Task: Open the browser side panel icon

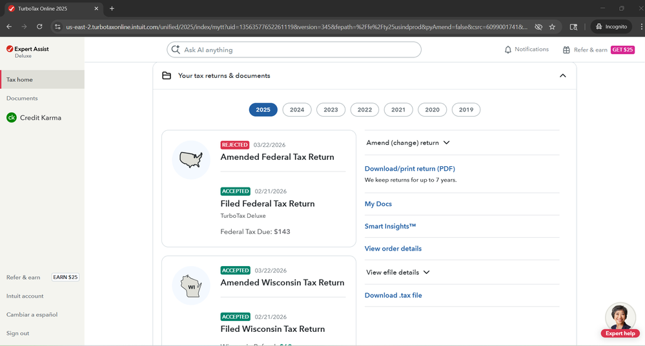Action: point(573,26)
